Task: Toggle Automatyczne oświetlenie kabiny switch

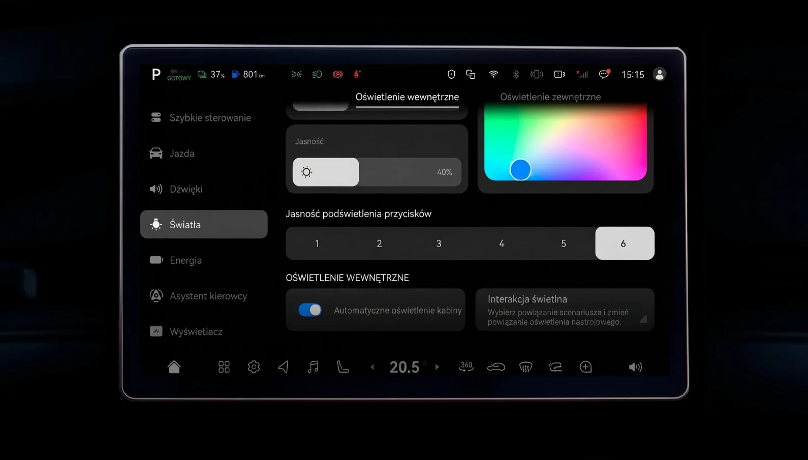Action: point(310,310)
